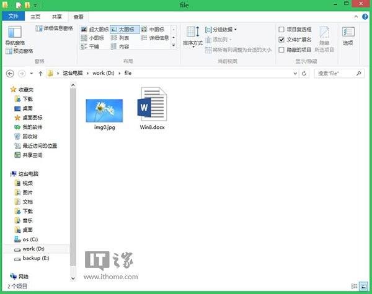Screen dimensions: 372x294
Task: Click work (D:) in the address path
Action: [104, 73]
